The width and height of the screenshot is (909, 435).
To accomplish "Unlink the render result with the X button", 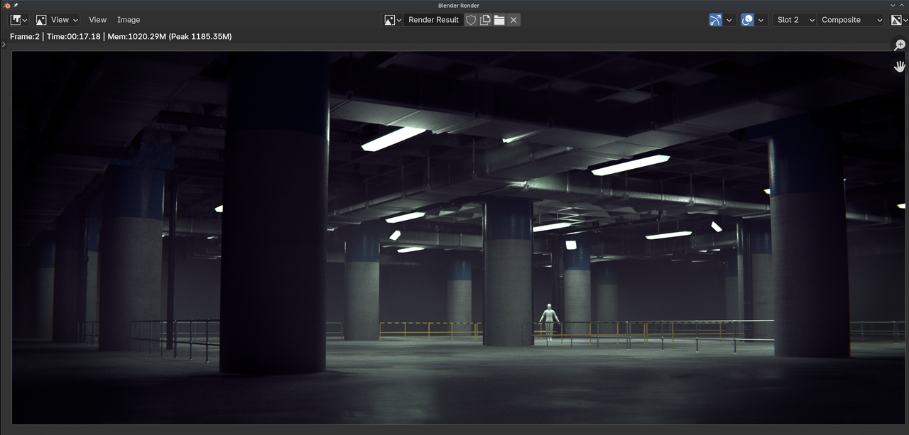I will tap(513, 19).
